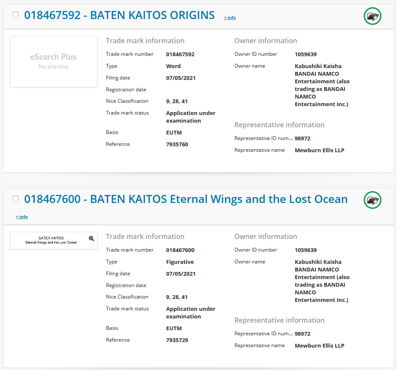The image size is (397, 370).
Task: Click magnifier icon on the trade mark image
Action: (91, 238)
